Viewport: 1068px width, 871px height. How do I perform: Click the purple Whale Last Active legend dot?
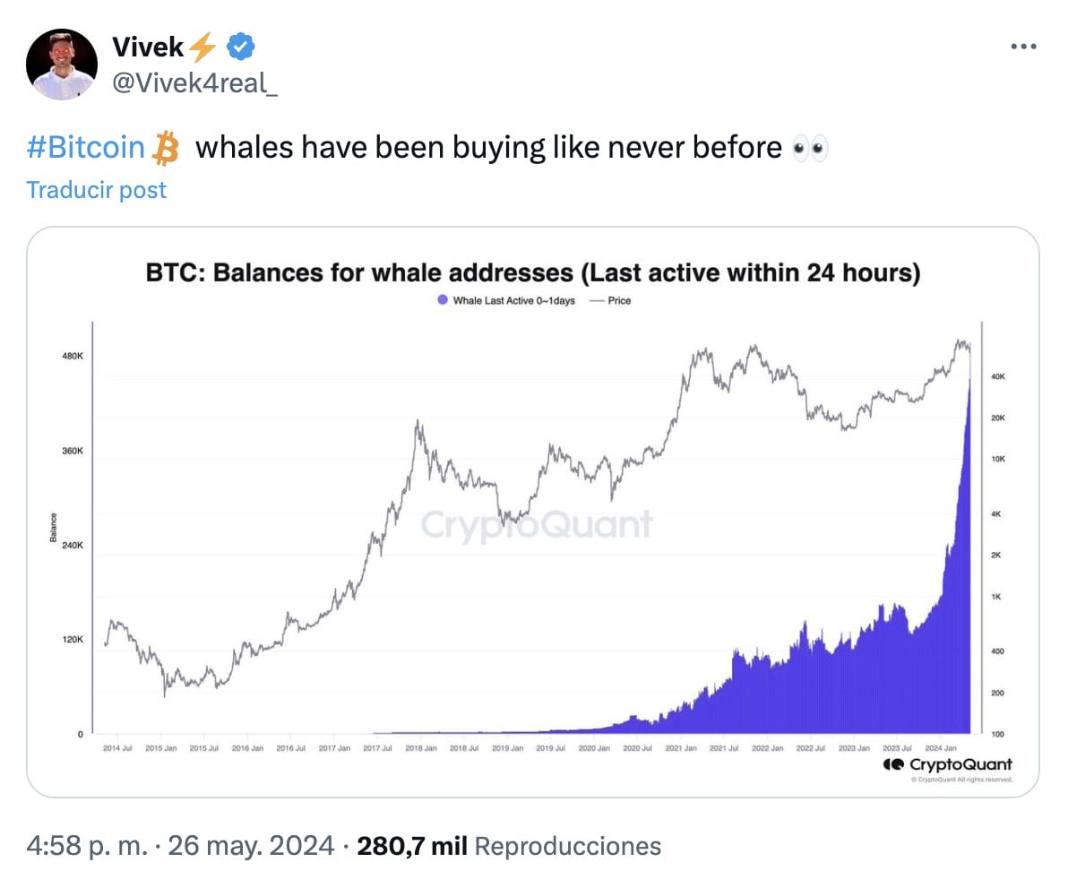pyautogui.click(x=441, y=301)
